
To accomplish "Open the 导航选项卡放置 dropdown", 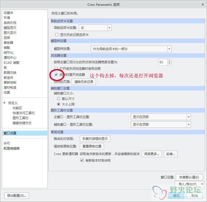I will 95,28.
